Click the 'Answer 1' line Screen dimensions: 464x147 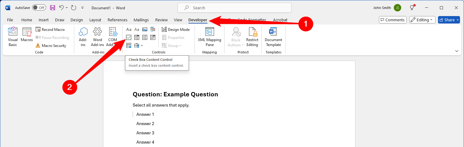click(x=145, y=114)
